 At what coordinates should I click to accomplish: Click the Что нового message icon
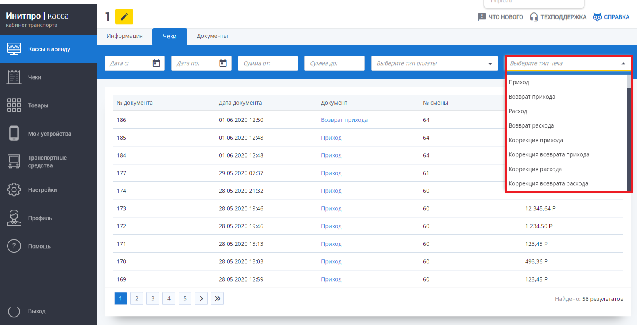(x=482, y=17)
